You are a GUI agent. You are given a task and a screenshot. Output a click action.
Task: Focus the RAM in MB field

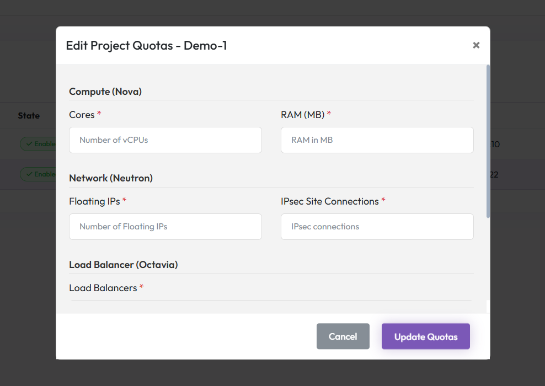[377, 140]
